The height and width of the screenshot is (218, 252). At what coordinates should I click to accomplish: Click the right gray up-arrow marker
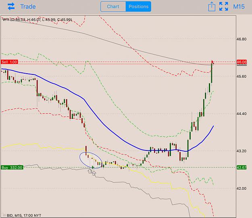pyautogui.click(x=94, y=174)
